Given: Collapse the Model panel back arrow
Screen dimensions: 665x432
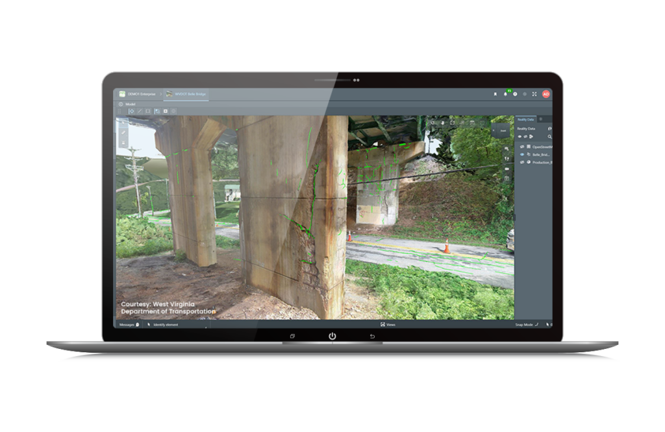Looking at the screenshot, I should pyautogui.click(x=121, y=104).
